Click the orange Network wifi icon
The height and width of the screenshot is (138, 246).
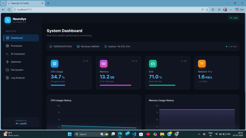[202, 64]
